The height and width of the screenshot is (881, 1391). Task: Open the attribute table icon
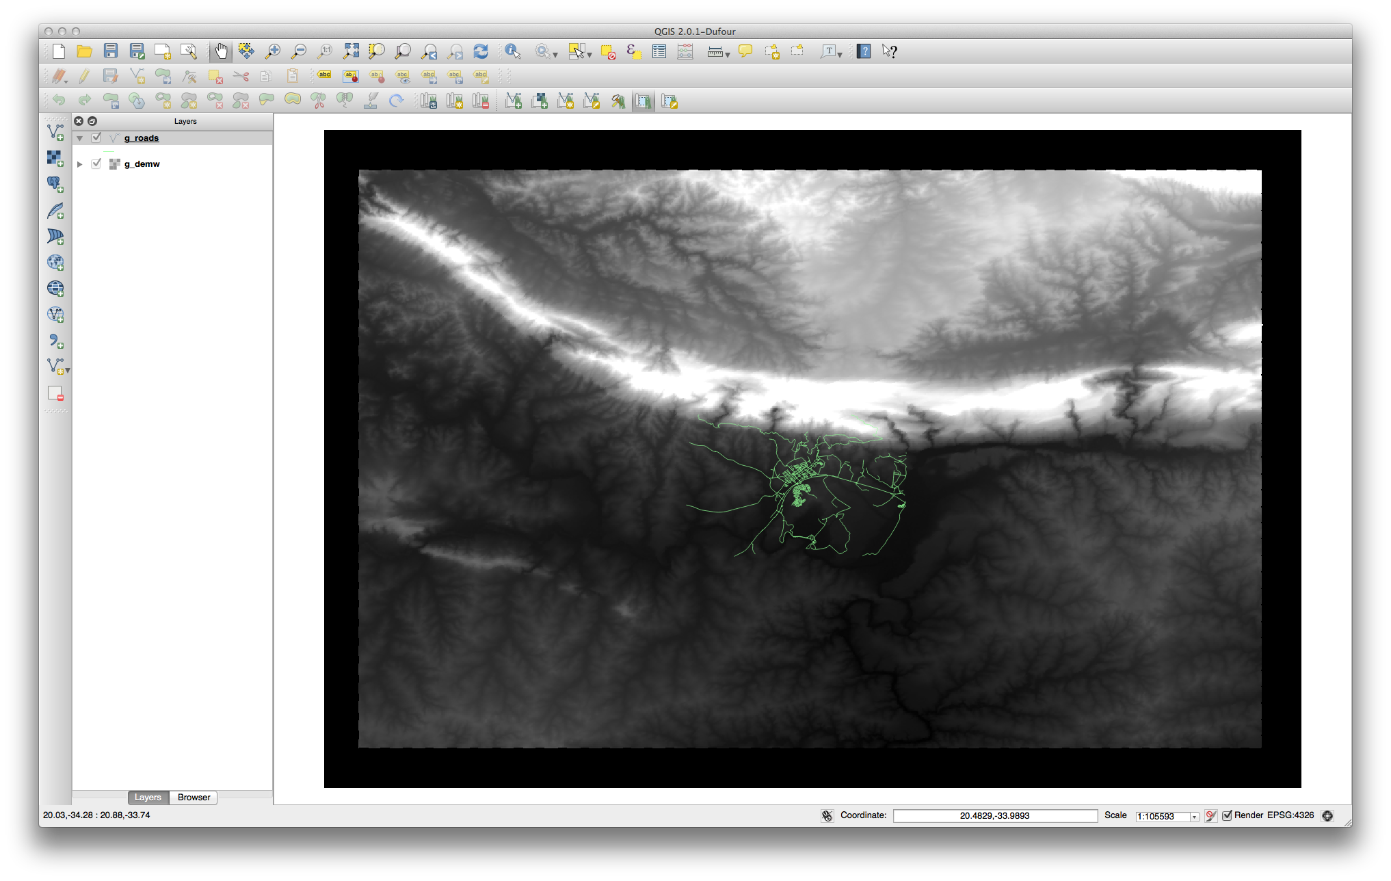coord(659,51)
